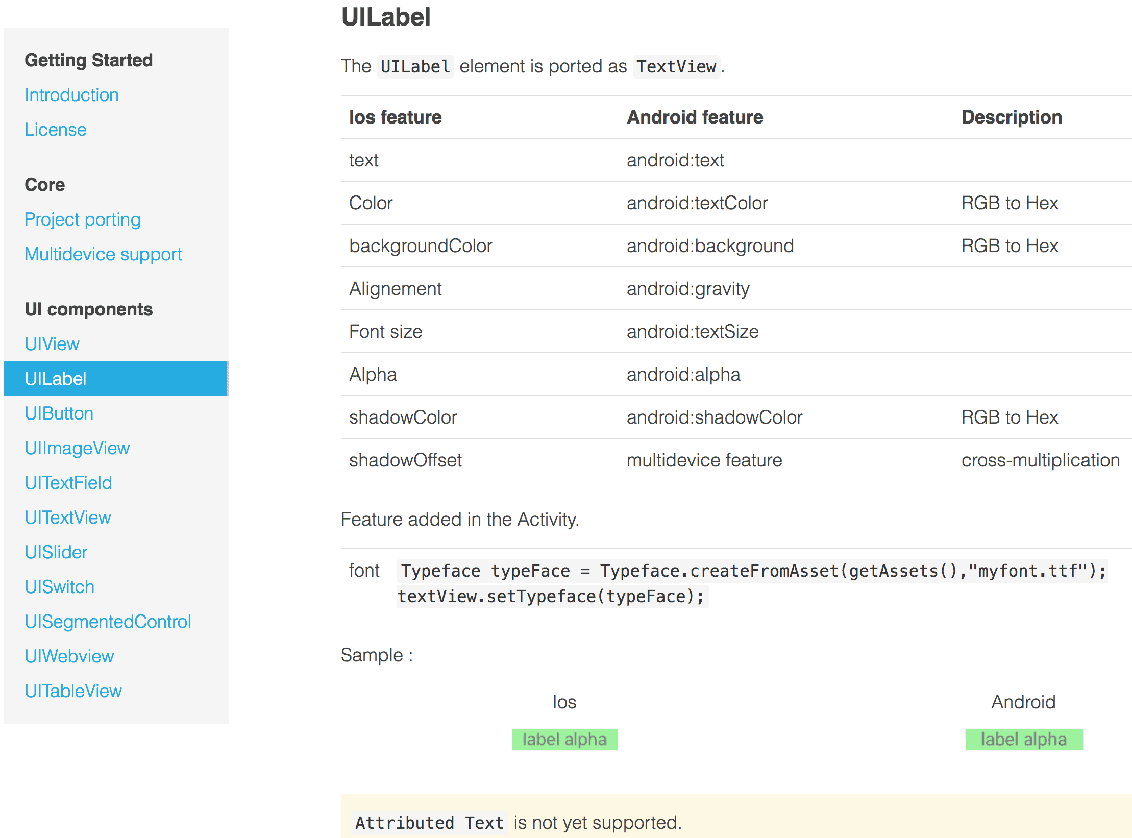Select UIView in the sidebar
Screen dimensions: 1132x838
tap(52, 344)
